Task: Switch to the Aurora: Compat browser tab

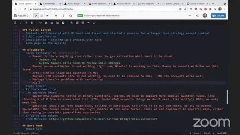Action: pos(173,4)
